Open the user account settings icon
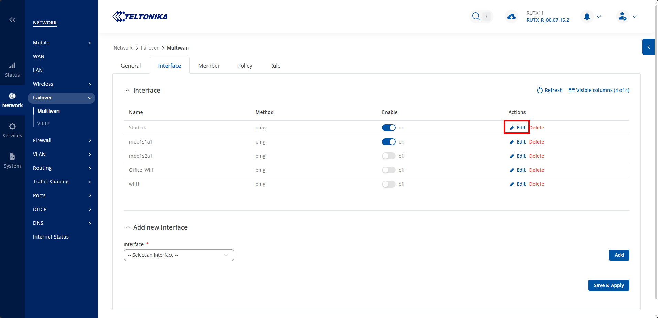Image resolution: width=658 pixels, height=318 pixels. 623,17
